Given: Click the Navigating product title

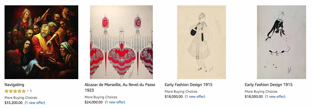Looking at the screenshot, I should tap(14, 85).
